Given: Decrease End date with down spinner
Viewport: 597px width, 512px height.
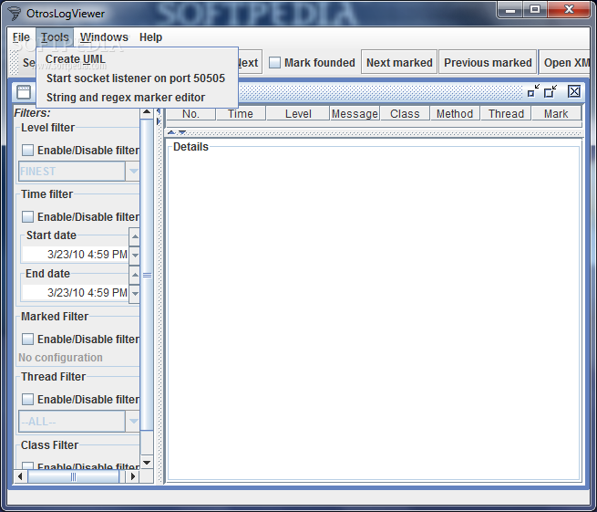Looking at the screenshot, I should pyautogui.click(x=134, y=294).
